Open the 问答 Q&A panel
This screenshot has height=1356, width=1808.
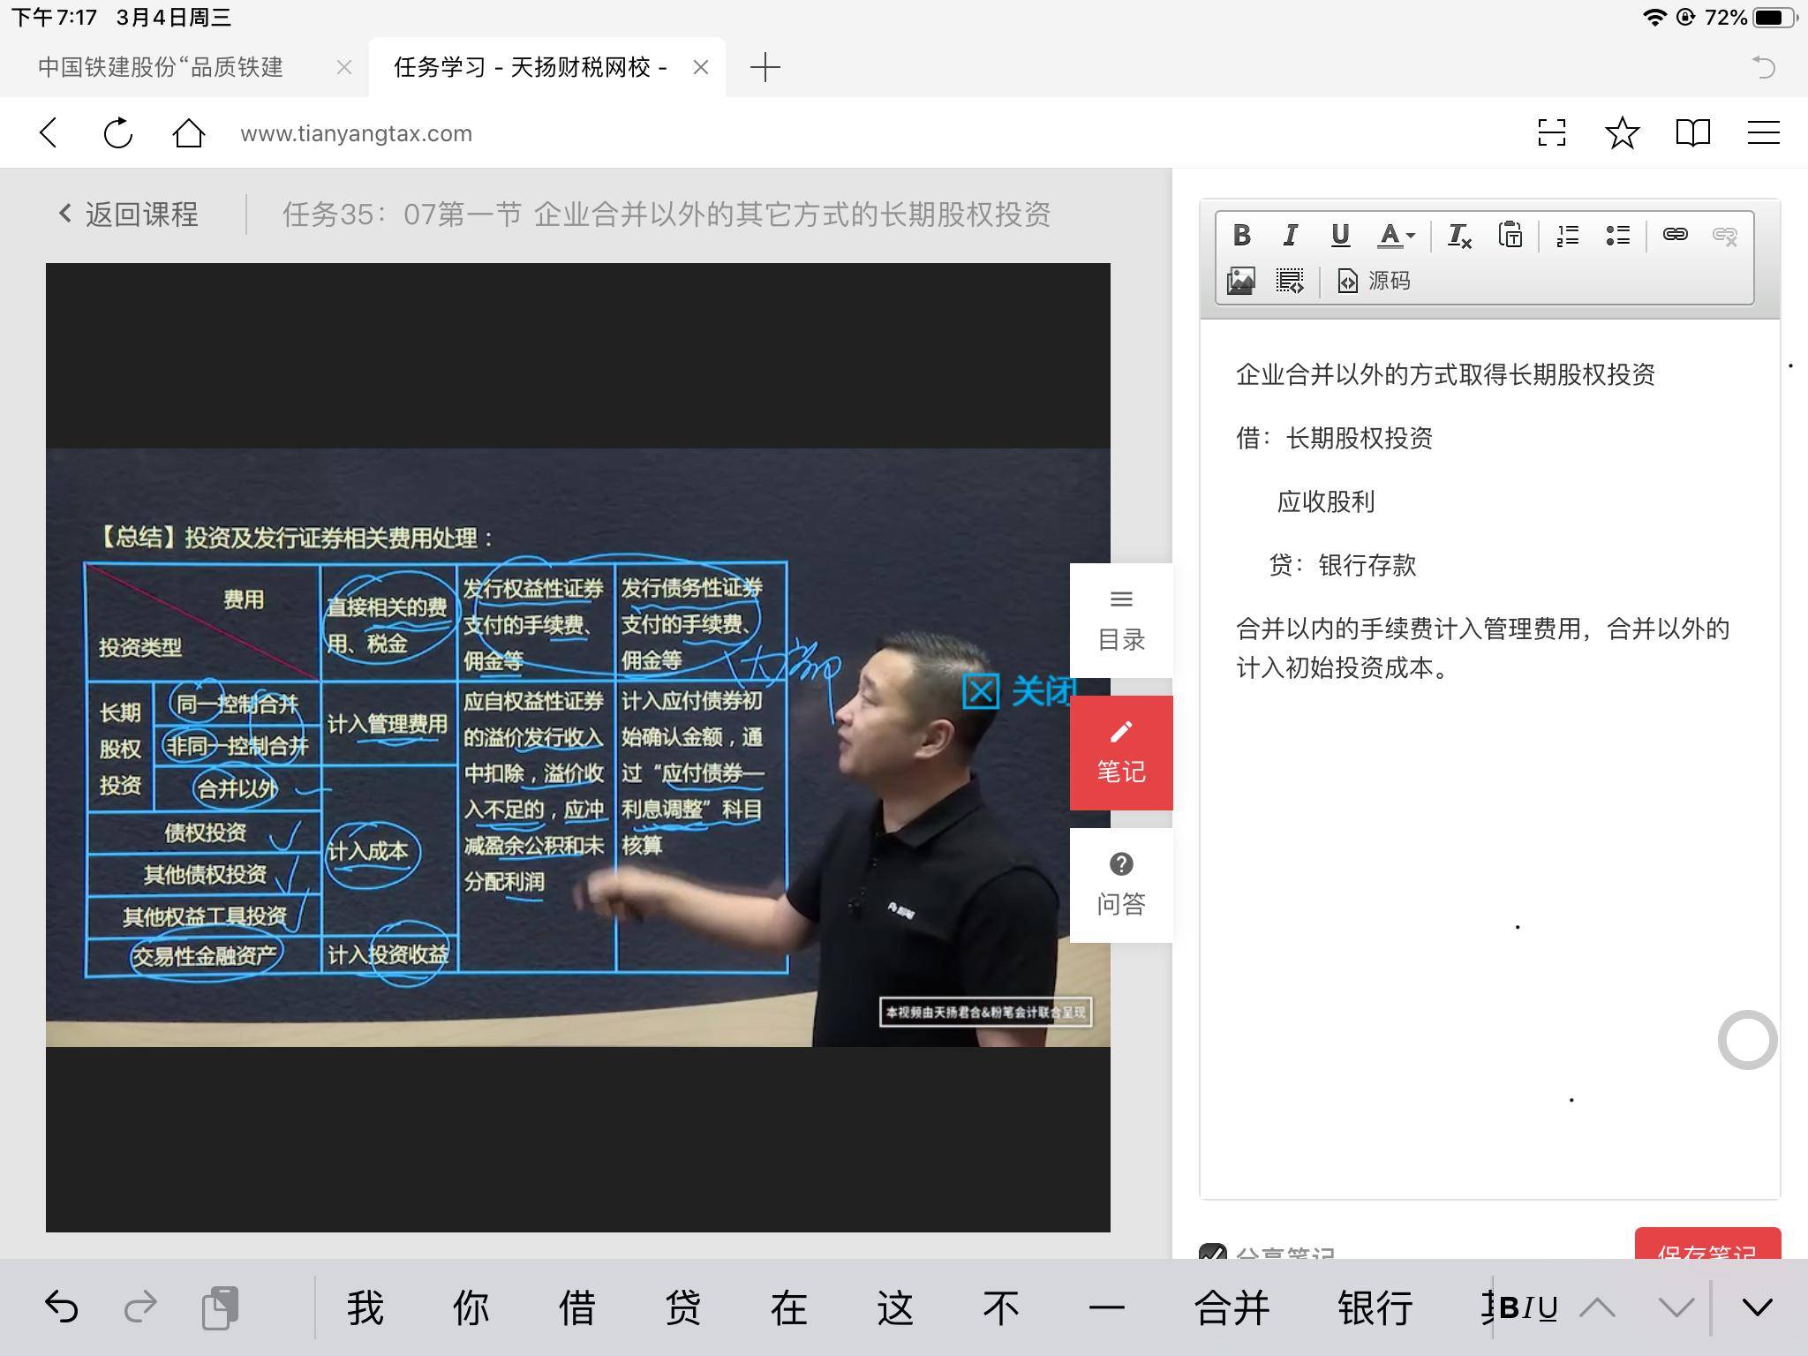[1120, 885]
